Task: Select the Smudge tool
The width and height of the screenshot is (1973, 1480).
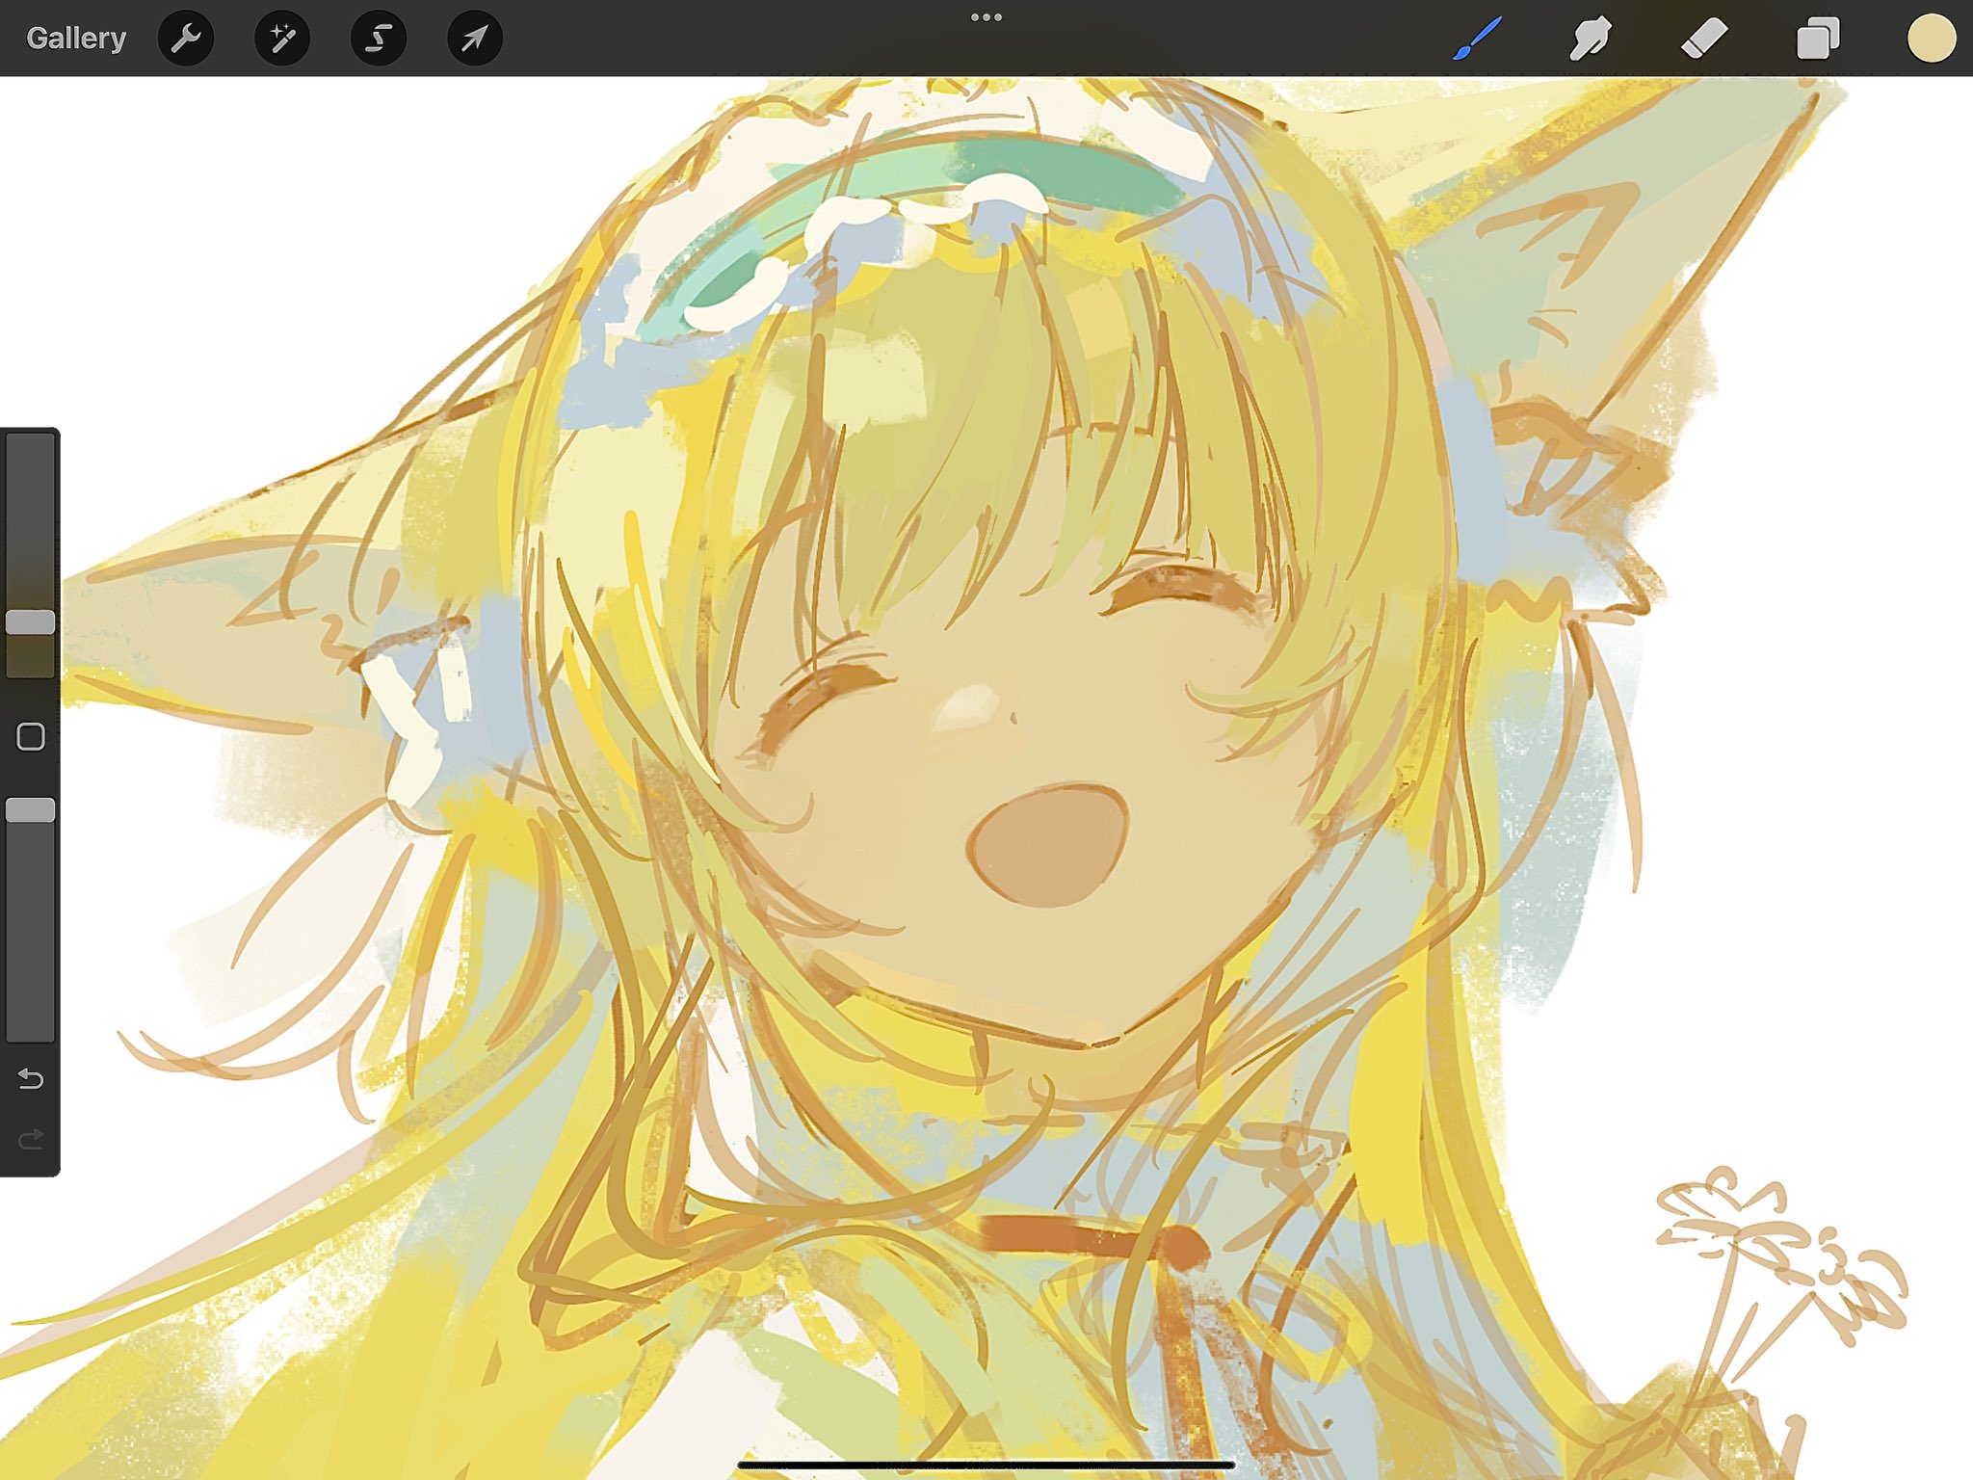Action: 1590,39
